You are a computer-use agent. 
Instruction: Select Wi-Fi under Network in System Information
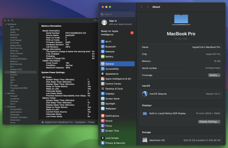click(13, 104)
